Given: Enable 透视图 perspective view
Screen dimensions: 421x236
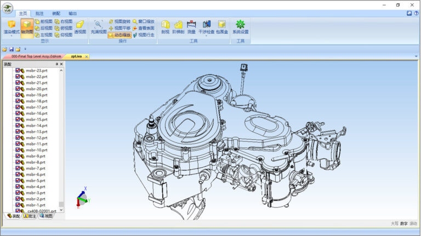Looking at the screenshot, I should (80, 27).
